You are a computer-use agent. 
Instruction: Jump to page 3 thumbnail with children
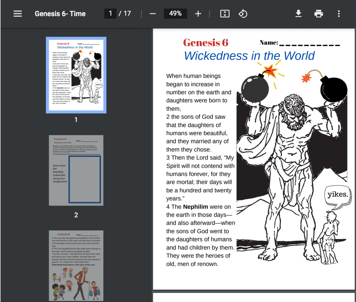coord(76,265)
